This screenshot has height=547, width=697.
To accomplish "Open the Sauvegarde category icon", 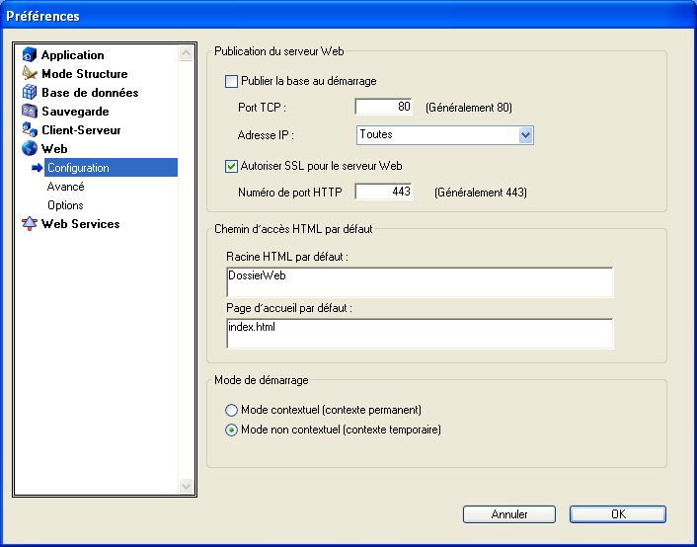I will [30, 112].
